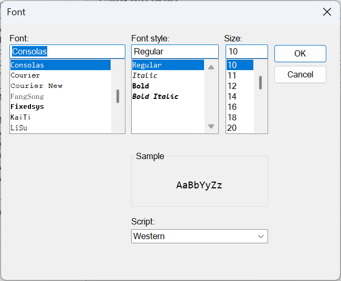The width and height of the screenshot is (341, 281).
Task: Click the Font name input field
Action: coord(68,51)
